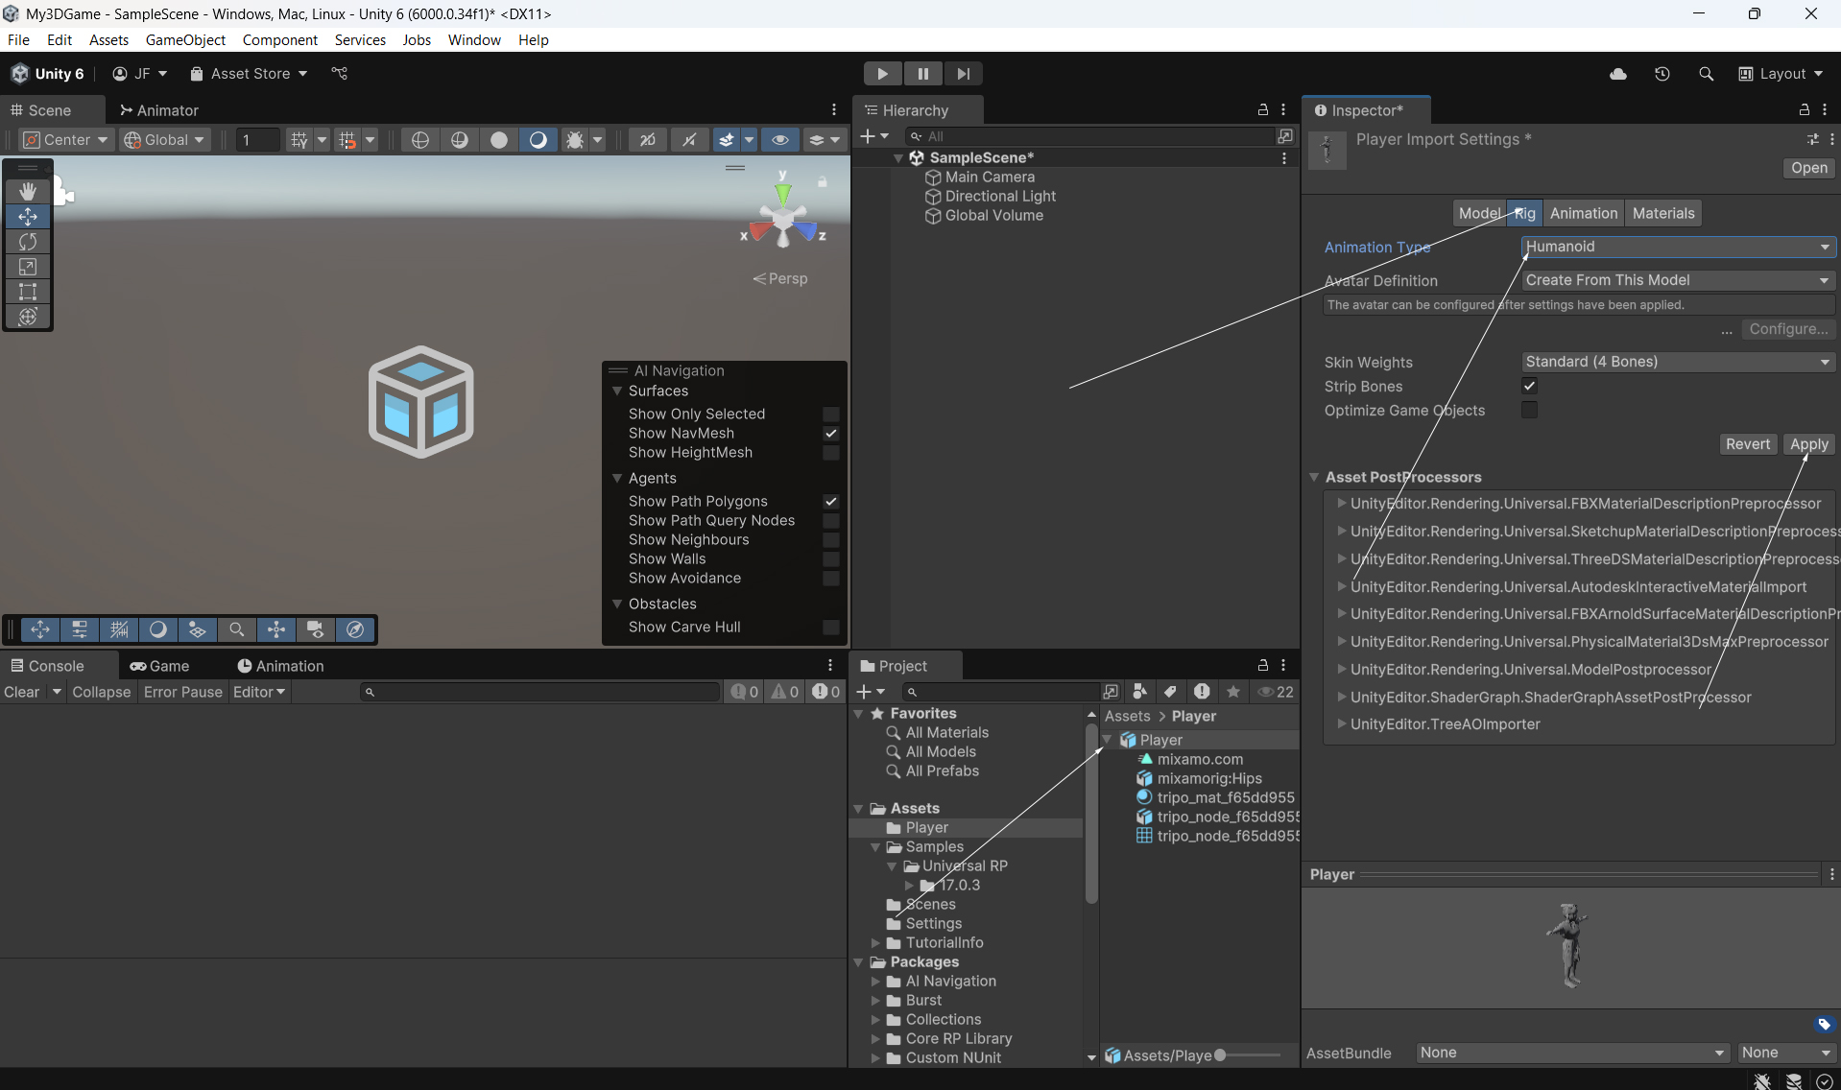This screenshot has width=1841, height=1090.
Task: Select the Rotate tool in Scene toolbar
Action: pyautogui.click(x=28, y=242)
